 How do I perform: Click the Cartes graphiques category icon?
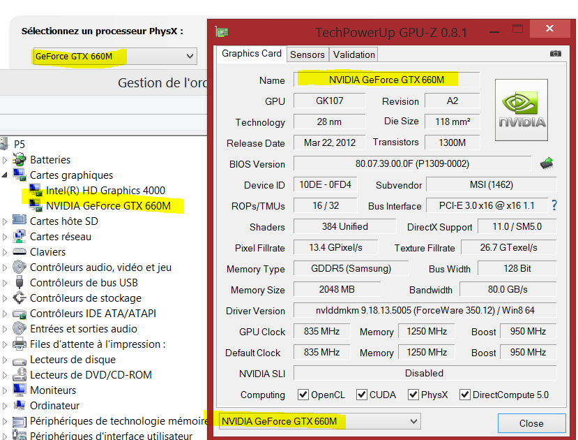pos(19,175)
